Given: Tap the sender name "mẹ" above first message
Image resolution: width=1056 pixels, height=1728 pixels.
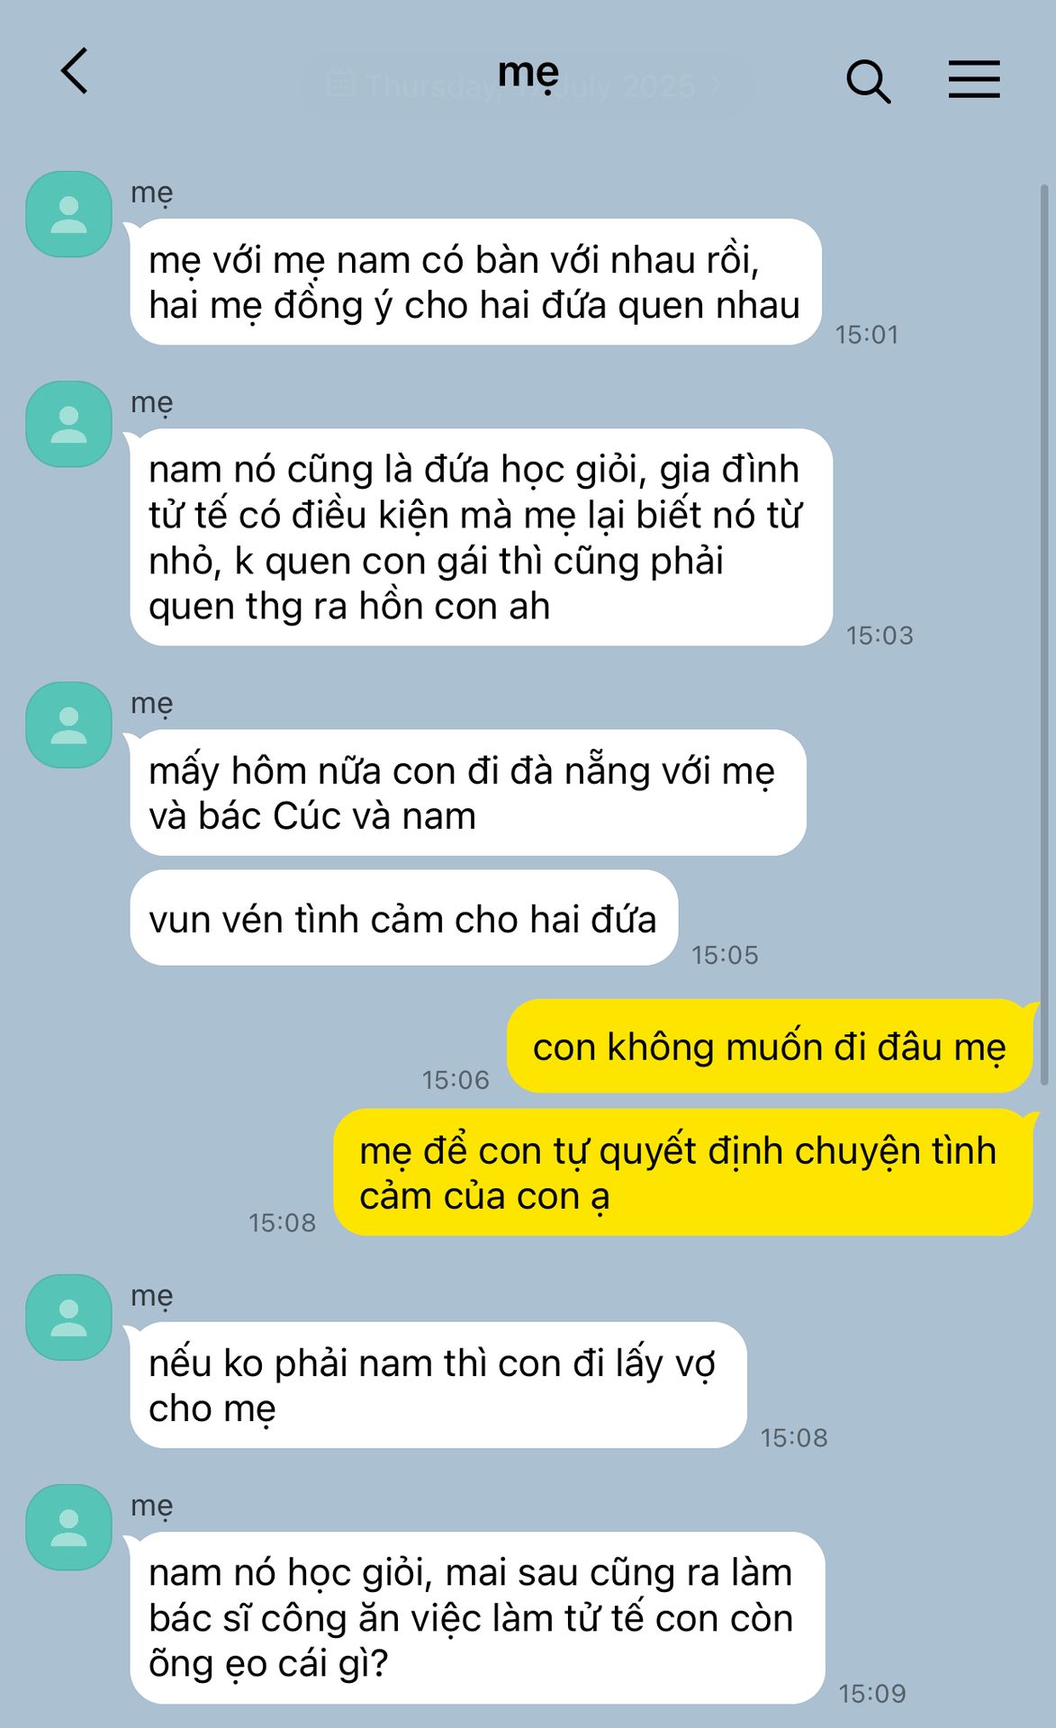Looking at the screenshot, I should click(151, 193).
